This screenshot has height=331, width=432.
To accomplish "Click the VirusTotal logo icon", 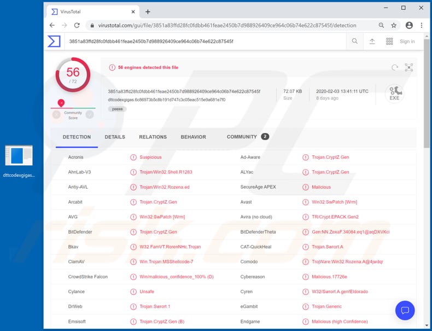I will pos(54,42).
